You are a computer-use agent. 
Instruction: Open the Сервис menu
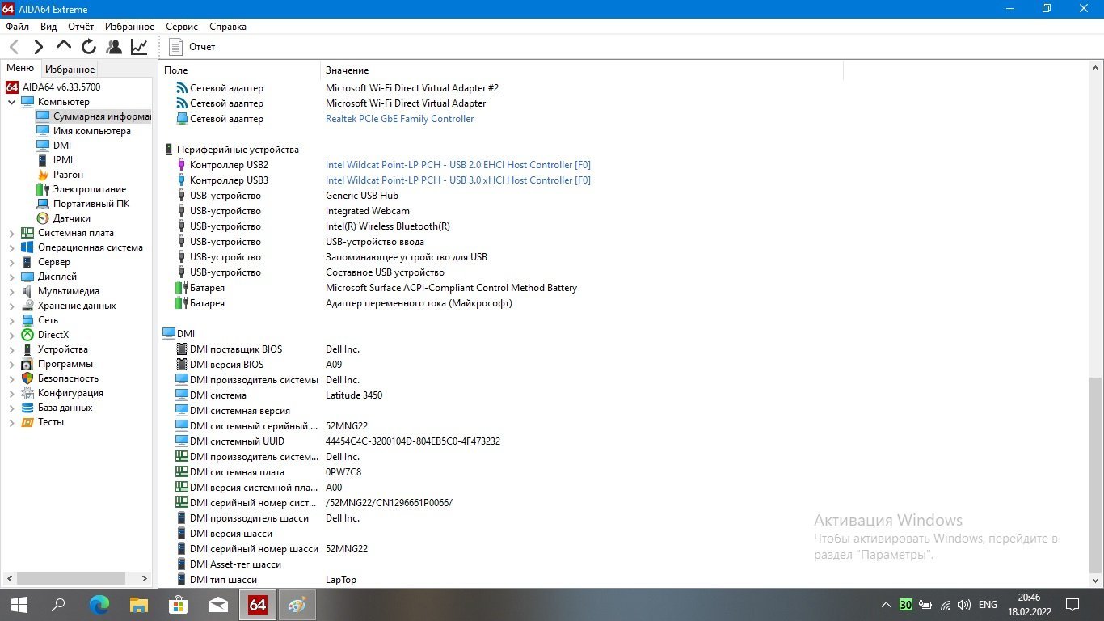pos(182,27)
